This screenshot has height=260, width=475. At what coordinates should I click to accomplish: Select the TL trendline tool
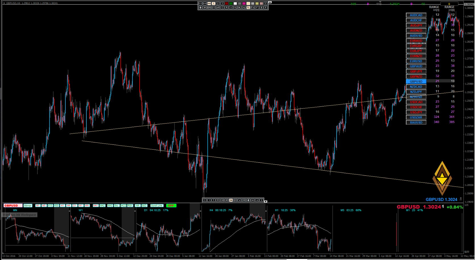(248, 8)
